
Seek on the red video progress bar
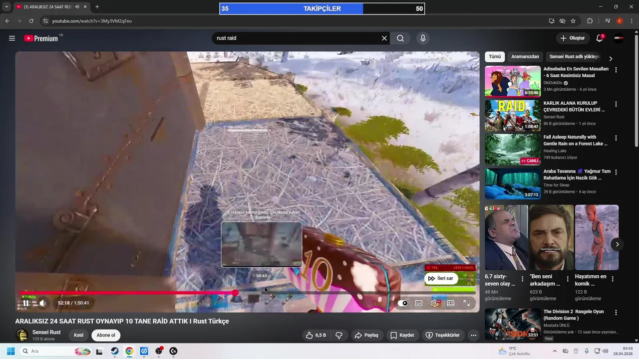click(x=248, y=293)
